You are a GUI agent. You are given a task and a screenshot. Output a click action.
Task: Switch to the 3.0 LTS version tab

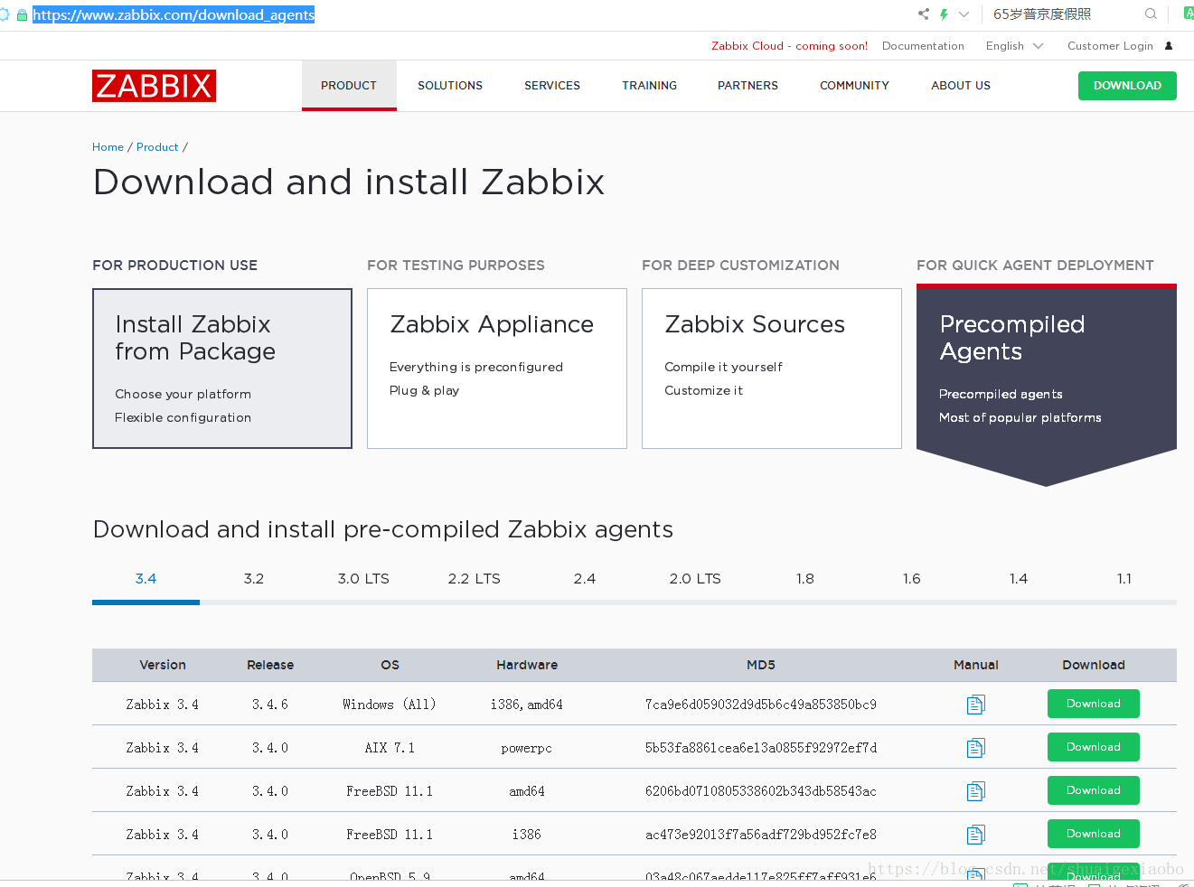pyautogui.click(x=363, y=579)
